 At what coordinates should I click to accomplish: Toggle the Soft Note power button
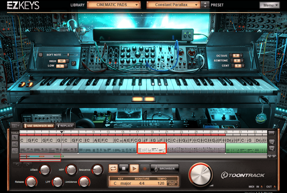pyautogui.click(x=40, y=55)
